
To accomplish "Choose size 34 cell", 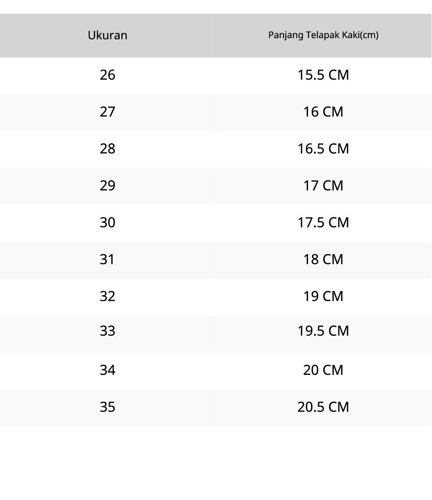I will click(107, 370).
